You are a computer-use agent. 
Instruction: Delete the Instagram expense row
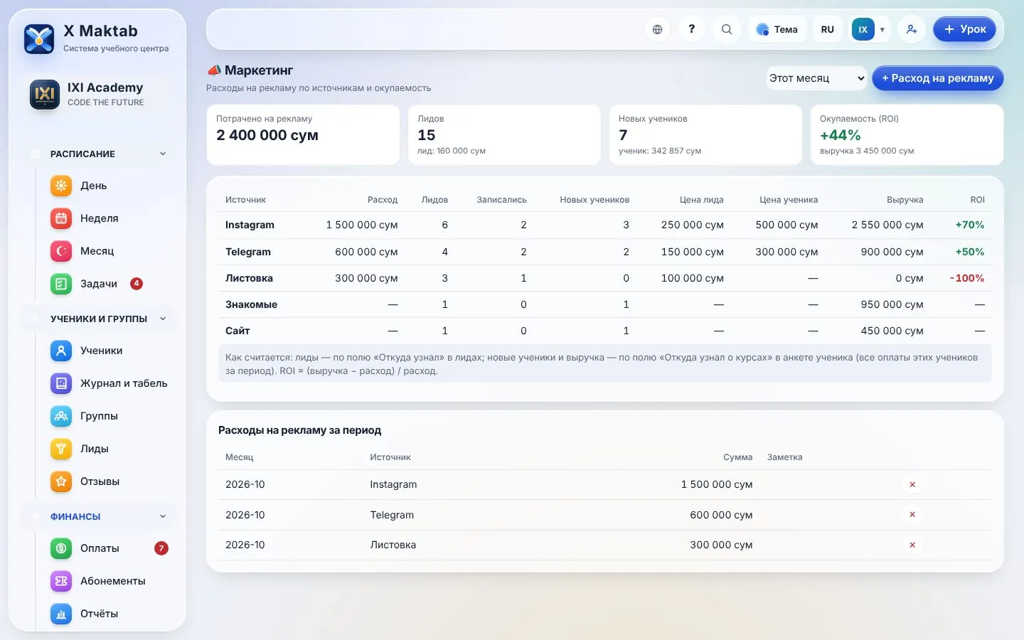coord(912,484)
